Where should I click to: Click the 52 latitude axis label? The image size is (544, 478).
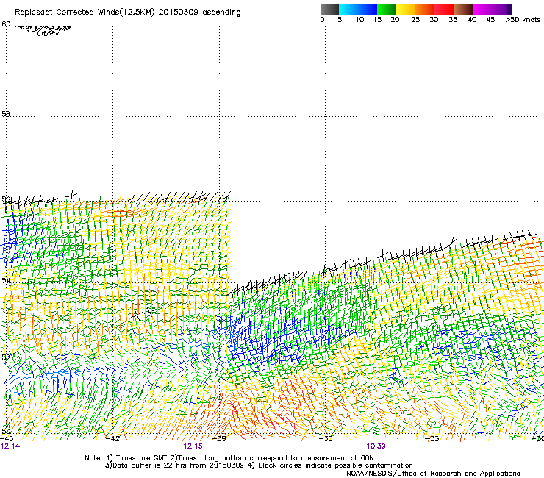pyautogui.click(x=6, y=357)
